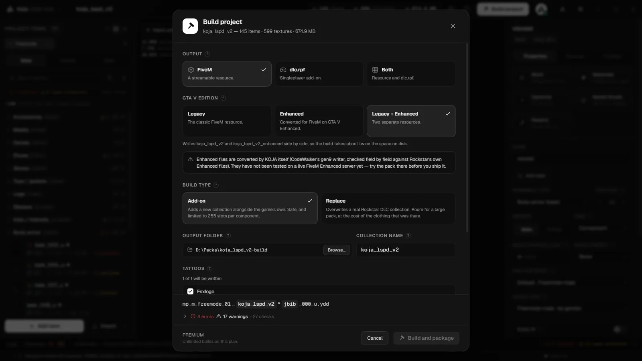Choose the Legacy + Enhanced edition
This screenshot has height=361, width=642.
tap(411, 121)
